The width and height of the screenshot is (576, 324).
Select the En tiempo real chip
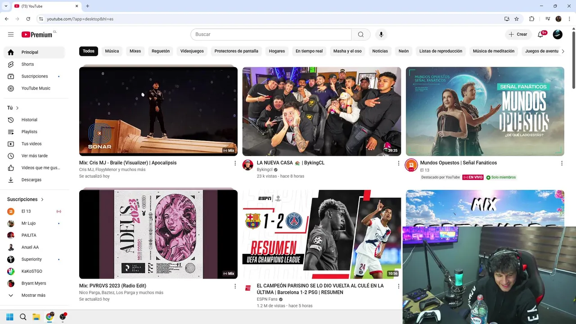(309, 51)
